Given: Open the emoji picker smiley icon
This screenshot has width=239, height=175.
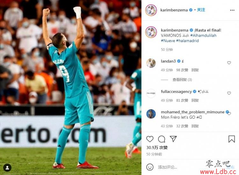Looking at the screenshot, I should pos(150,167).
